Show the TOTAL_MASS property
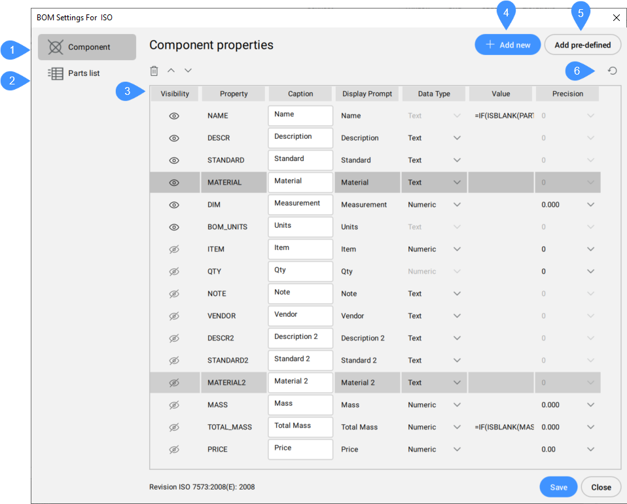The height and width of the screenshot is (504, 627). coord(174,427)
